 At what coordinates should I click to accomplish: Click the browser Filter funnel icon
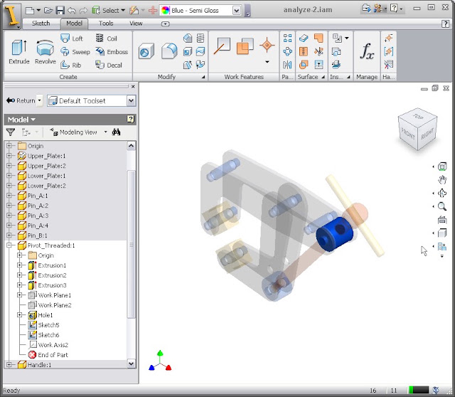(11, 132)
